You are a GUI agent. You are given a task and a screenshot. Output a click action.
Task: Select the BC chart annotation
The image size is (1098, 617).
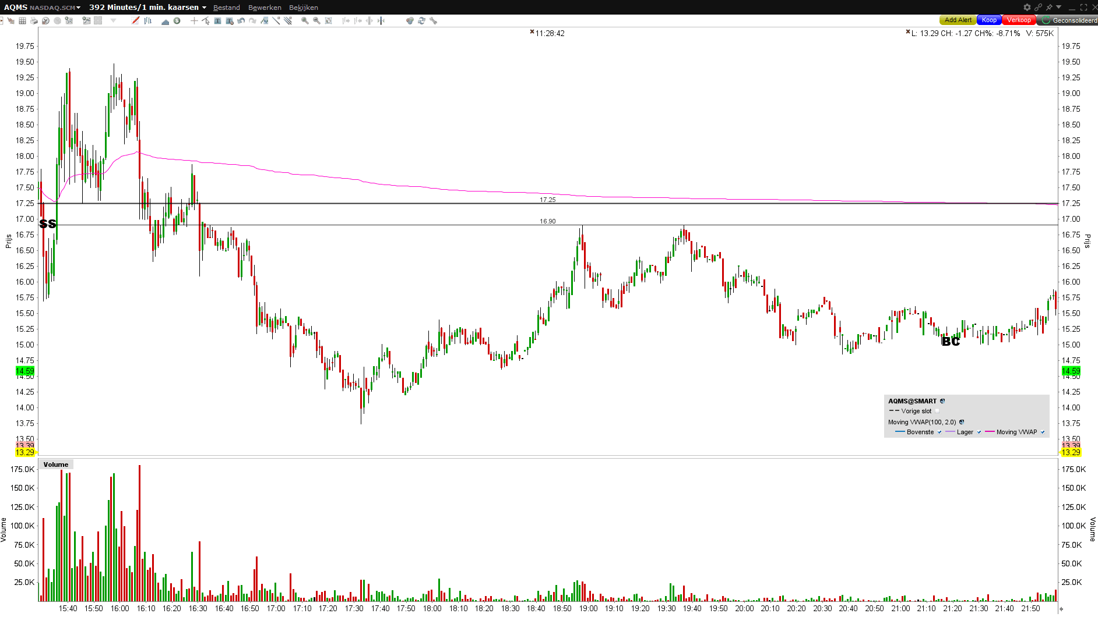(x=951, y=342)
